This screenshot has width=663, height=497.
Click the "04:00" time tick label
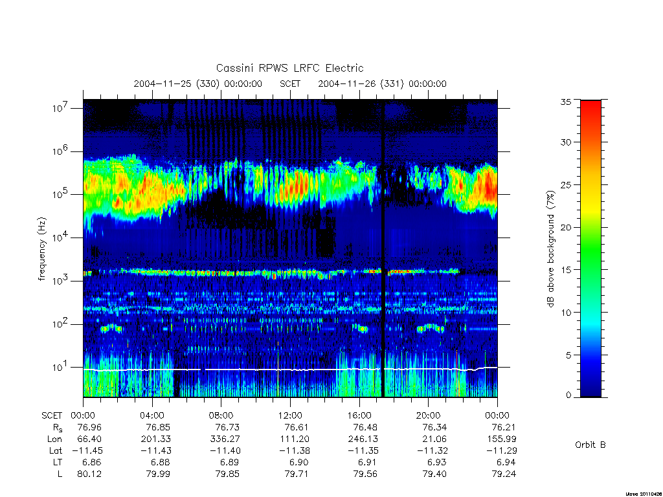[152, 415]
